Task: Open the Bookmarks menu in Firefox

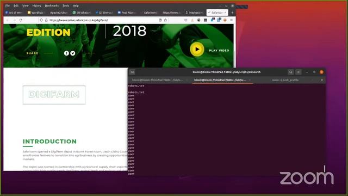Action: 52,5
